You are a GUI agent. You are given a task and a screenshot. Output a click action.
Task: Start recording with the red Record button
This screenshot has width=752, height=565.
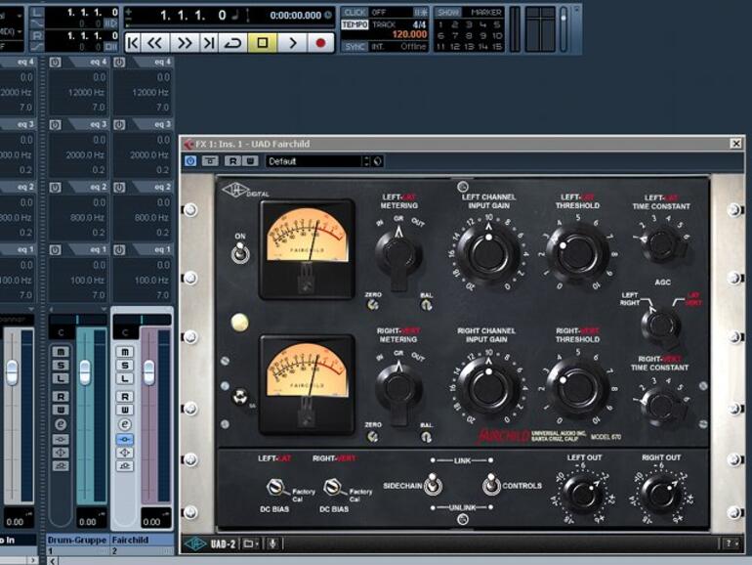320,43
